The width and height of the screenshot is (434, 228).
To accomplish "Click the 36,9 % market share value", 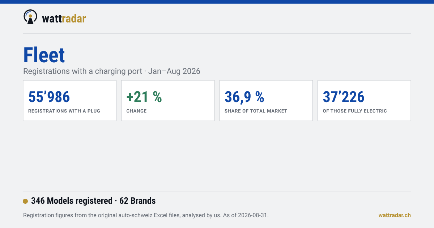I will click(x=244, y=97).
